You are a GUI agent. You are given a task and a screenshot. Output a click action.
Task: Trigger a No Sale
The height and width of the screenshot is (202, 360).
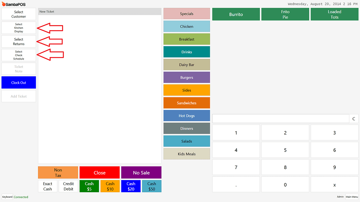point(141,172)
